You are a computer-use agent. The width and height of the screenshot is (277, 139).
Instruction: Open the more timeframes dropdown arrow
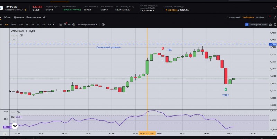click(54, 25)
